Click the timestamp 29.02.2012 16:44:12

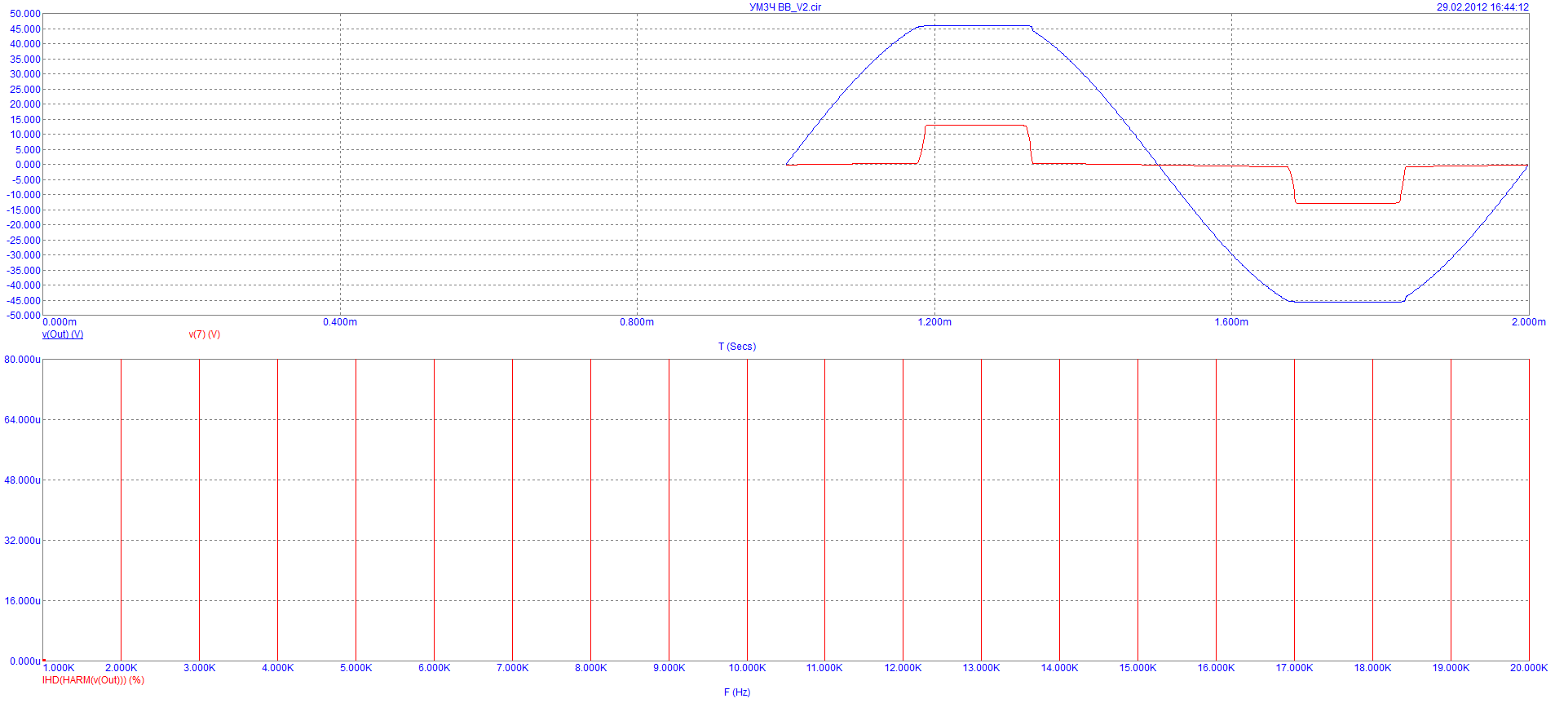(x=1482, y=7)
